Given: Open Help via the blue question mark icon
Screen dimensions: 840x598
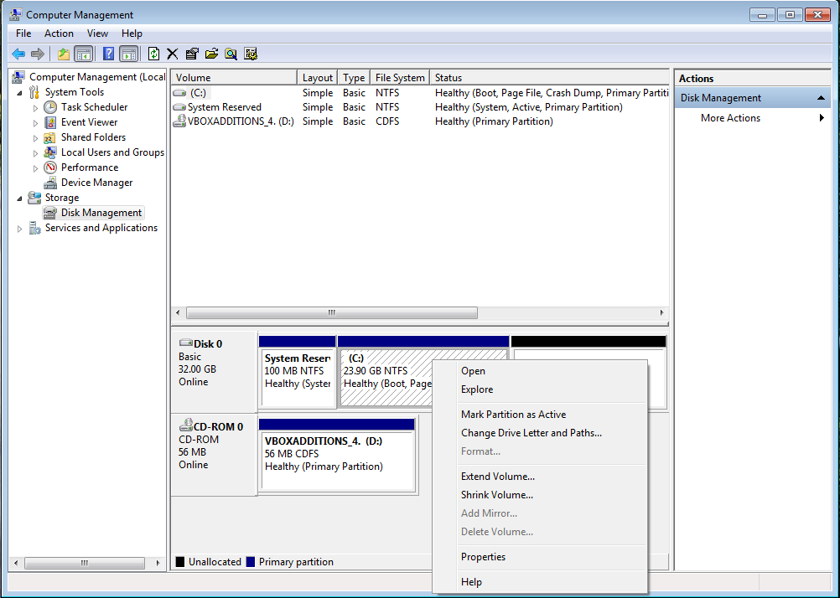Looking at the screenshot, I should point(108,54).
